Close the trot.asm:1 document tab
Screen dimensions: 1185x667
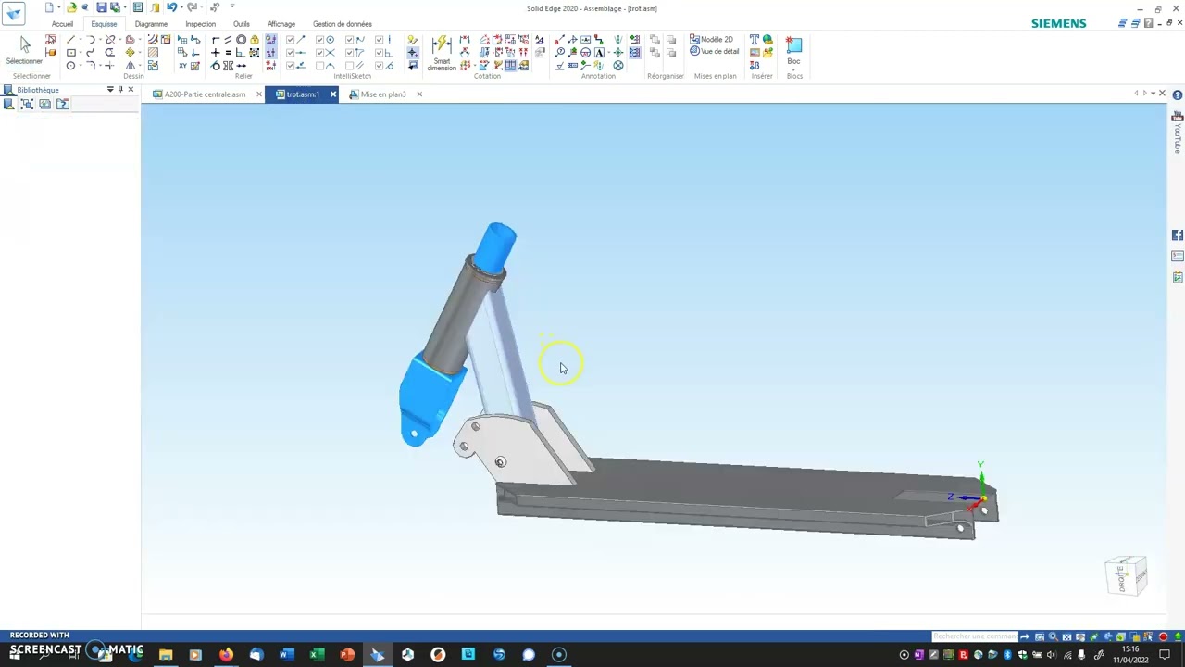point(333,94)
